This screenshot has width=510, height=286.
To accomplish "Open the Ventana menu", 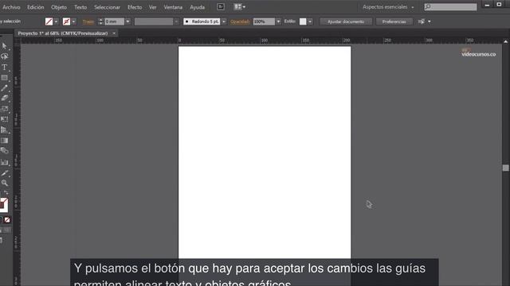I will pos(173,7).
